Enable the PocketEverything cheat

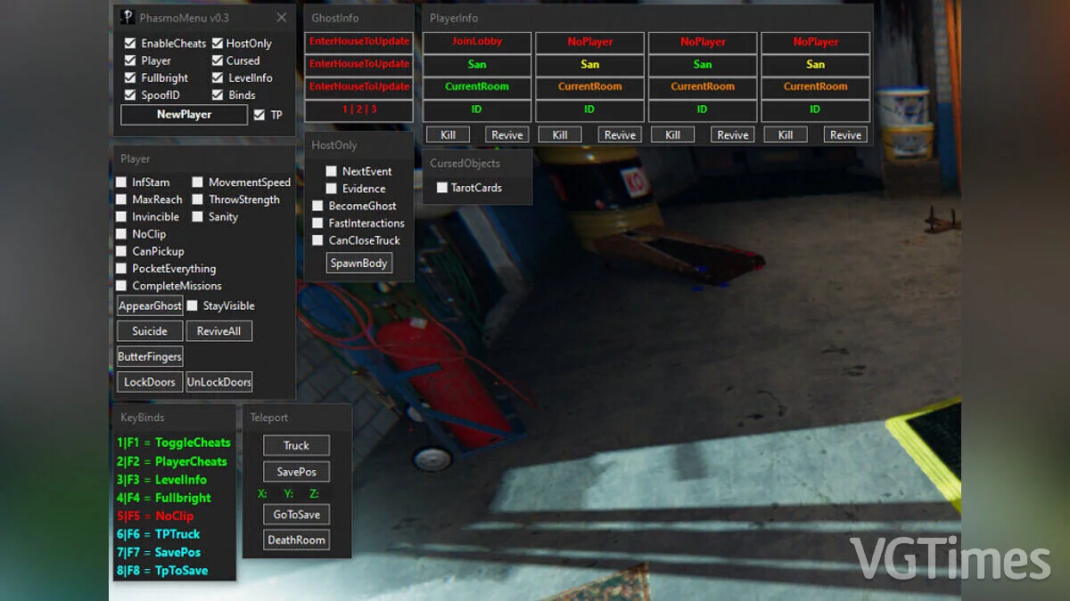tap(121, 268)
